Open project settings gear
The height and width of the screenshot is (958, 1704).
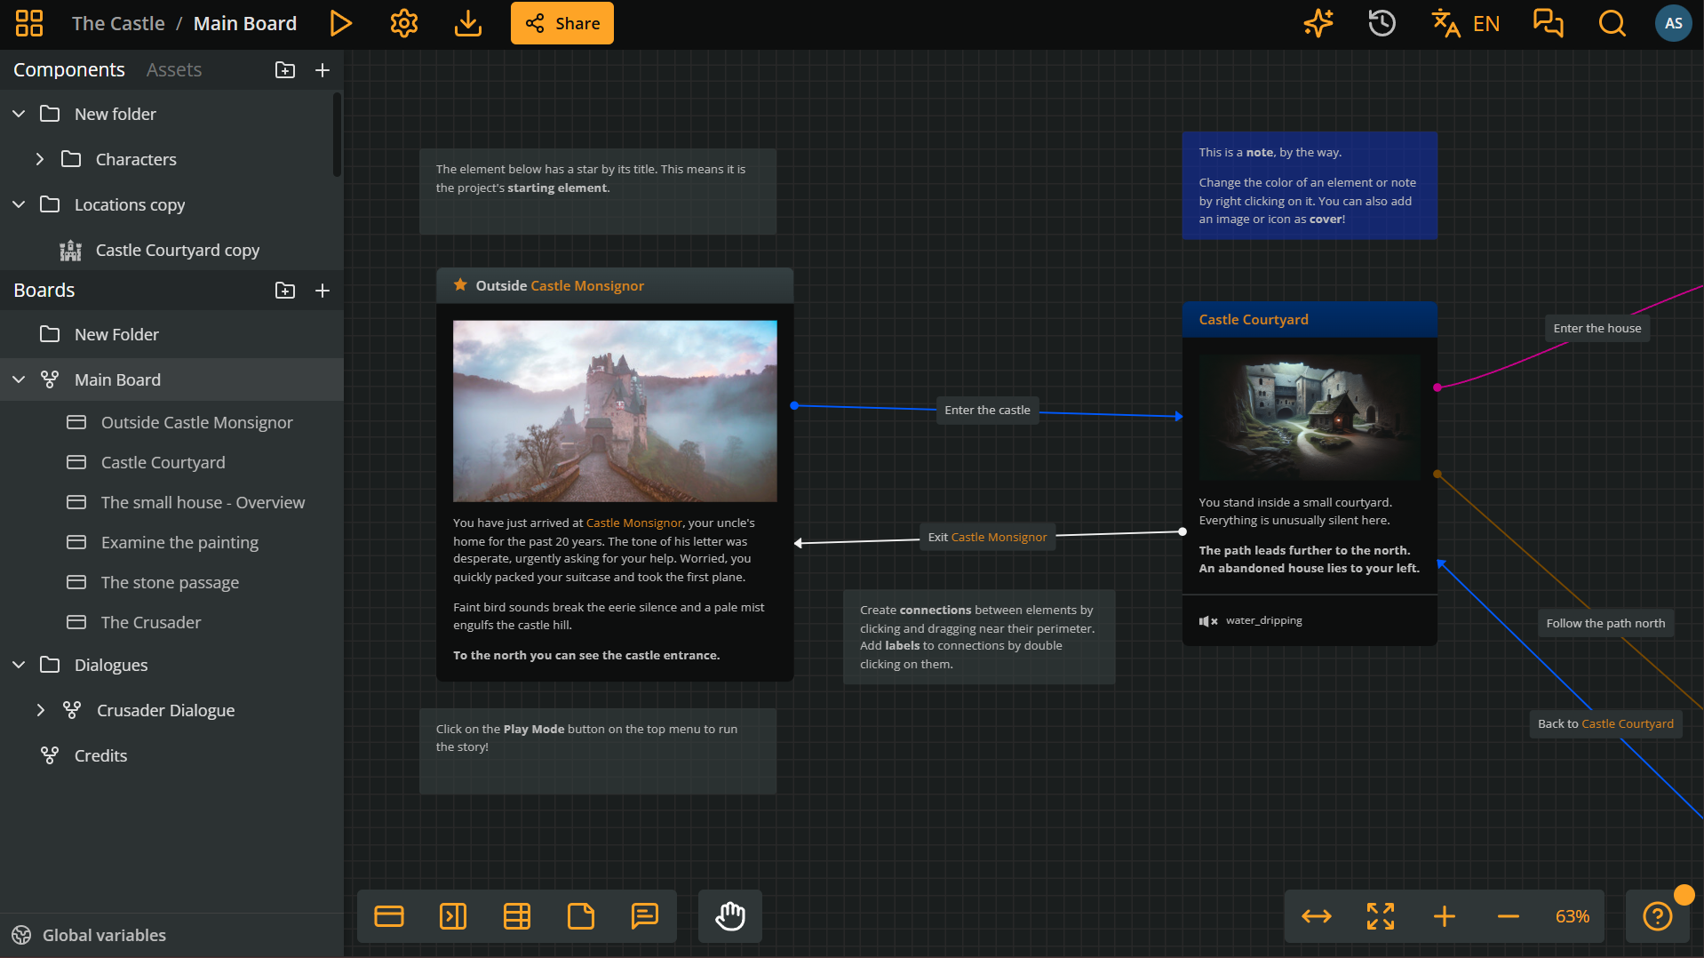click(403, 23)
